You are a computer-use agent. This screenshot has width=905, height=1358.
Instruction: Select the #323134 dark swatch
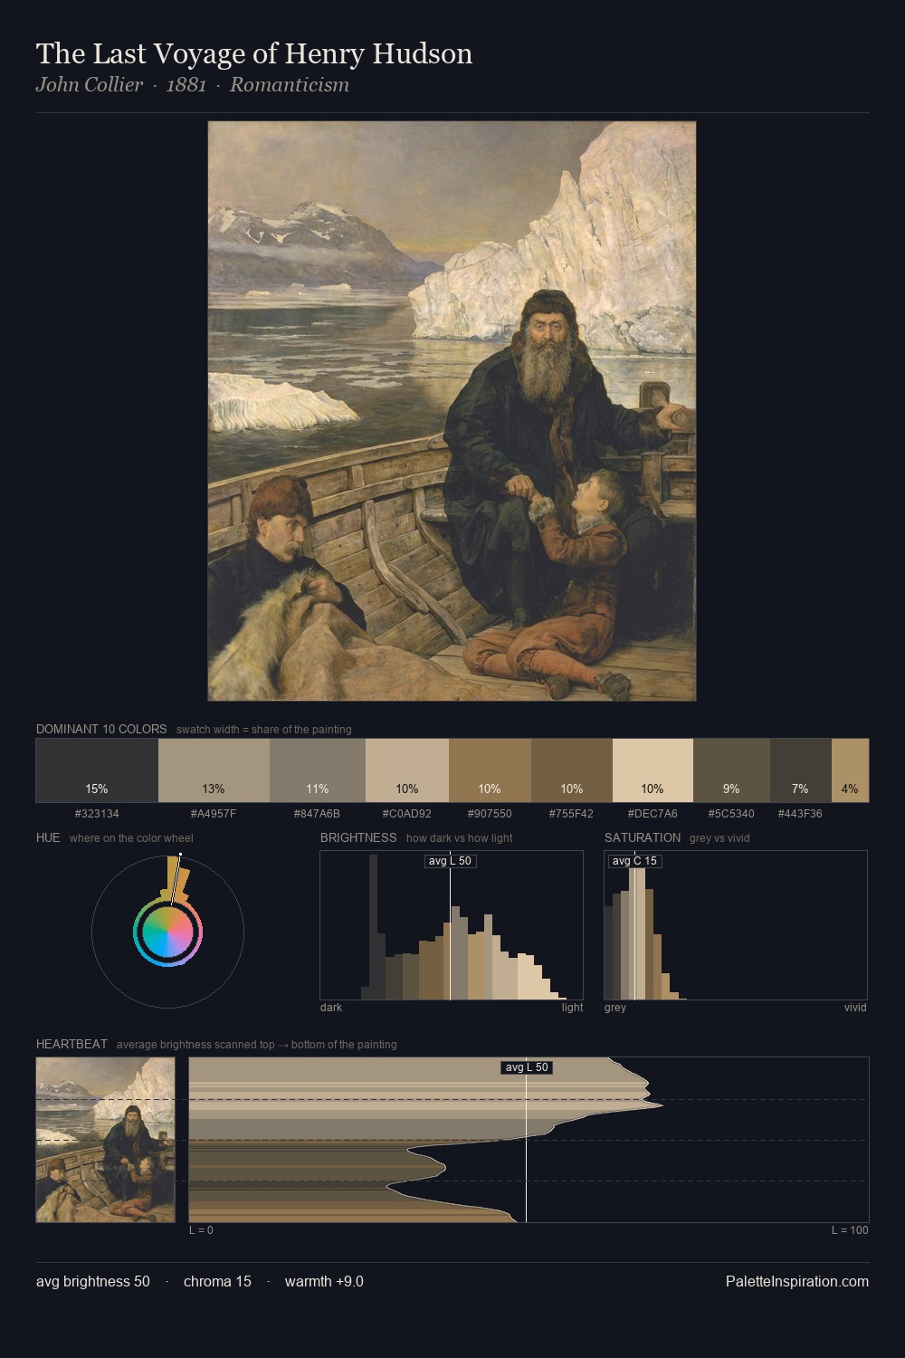pos(97,770)
